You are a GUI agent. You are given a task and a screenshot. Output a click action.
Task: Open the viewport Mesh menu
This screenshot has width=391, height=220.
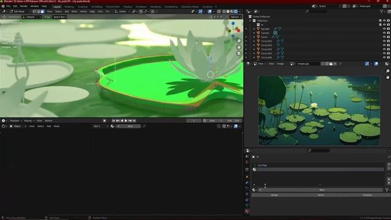(75, 12)
